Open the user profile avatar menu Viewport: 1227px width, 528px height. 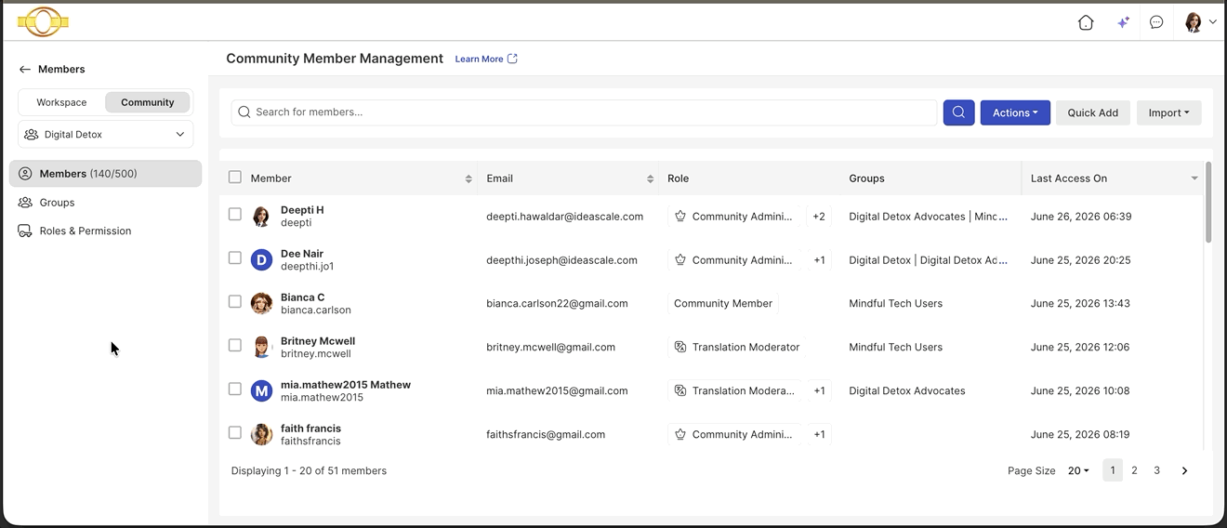pos(1200,22)
